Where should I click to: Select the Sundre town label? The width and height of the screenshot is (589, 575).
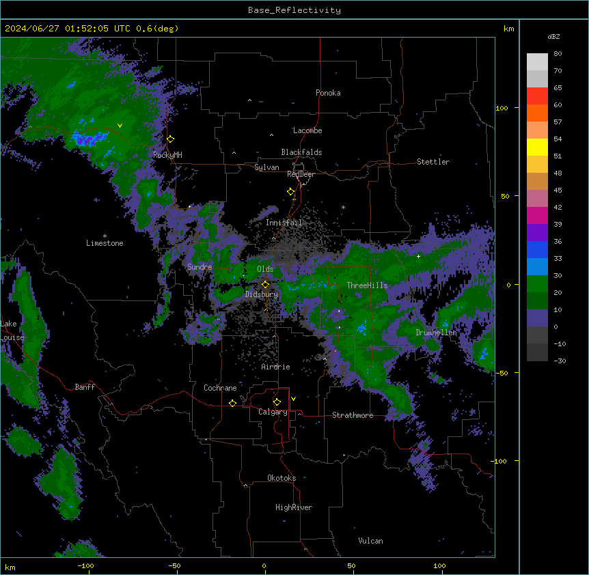pos(200,267)
